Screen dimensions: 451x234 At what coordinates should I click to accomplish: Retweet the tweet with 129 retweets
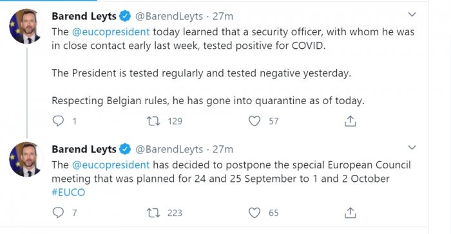coord(153,121)
